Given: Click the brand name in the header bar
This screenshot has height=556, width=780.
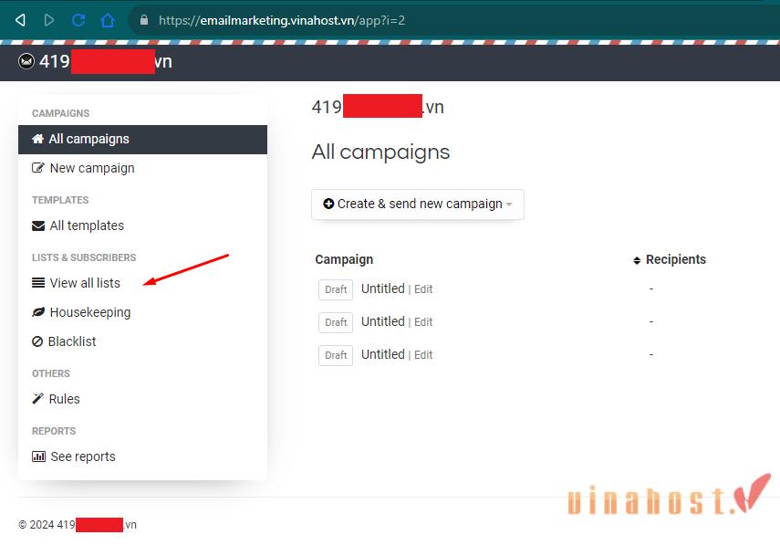Looking at the screenshot, I should [x=106, y=62].
